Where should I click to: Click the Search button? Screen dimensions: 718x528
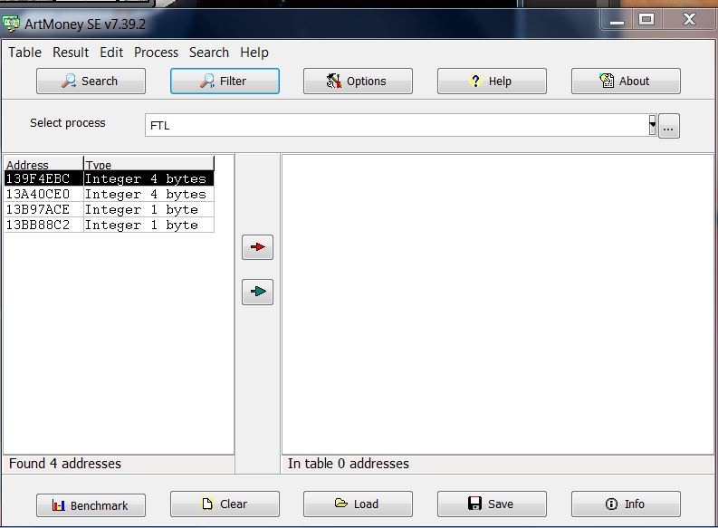click(91, 81)
